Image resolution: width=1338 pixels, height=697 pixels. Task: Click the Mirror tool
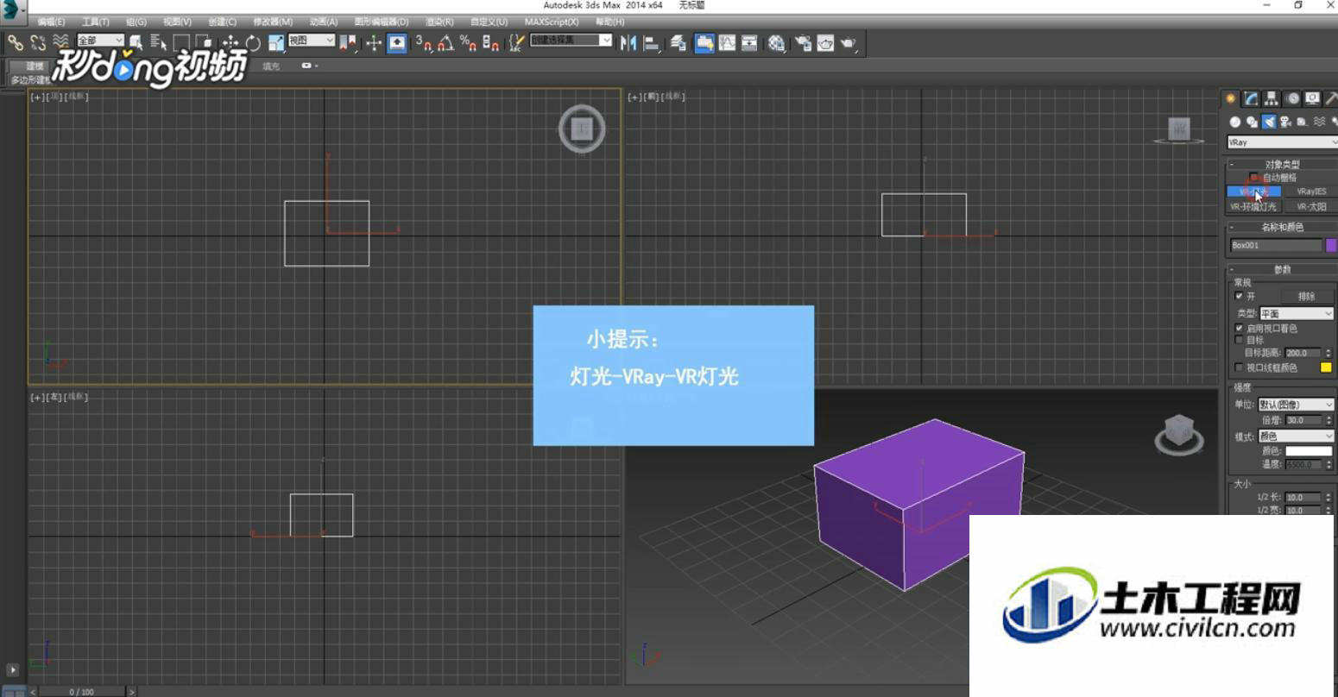click(628, 43)
